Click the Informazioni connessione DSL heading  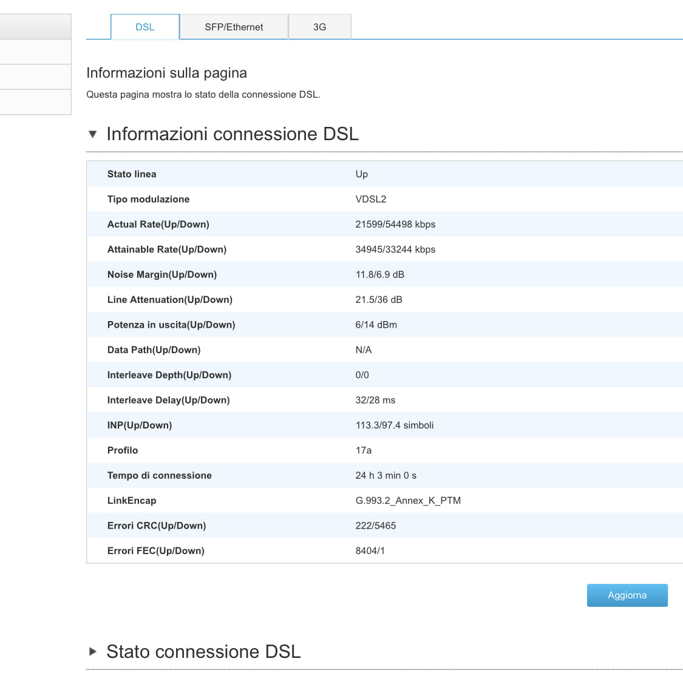[232, 134]
